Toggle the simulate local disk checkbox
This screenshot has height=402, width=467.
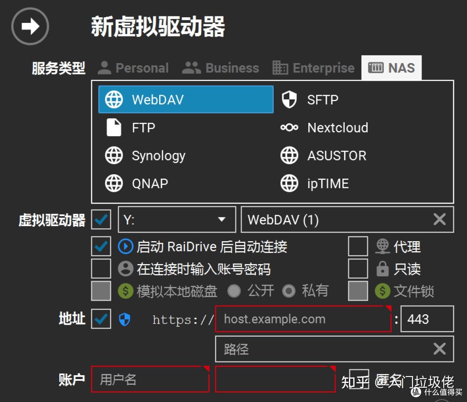[101, 290]
